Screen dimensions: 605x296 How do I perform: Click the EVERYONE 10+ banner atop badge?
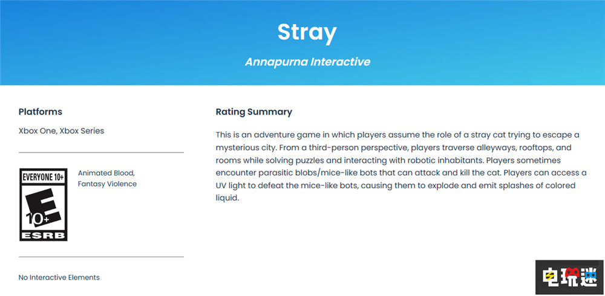coord(44,176)
